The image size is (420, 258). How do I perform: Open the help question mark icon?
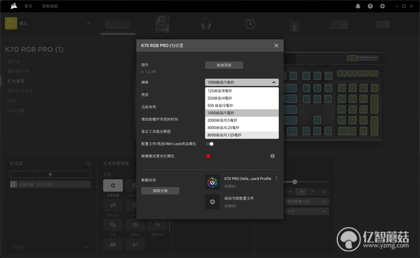point(370,6)
